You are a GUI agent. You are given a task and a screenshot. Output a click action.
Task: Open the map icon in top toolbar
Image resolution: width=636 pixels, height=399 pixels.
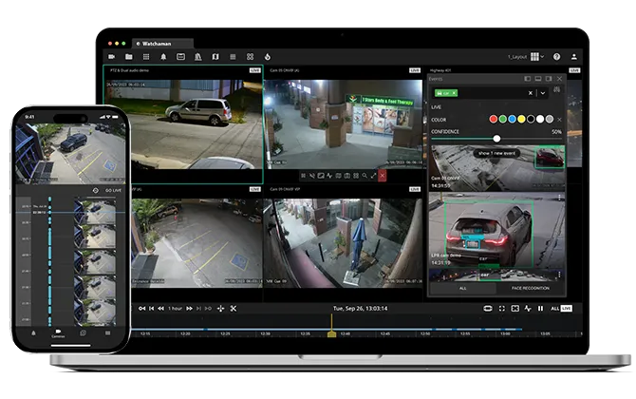tap(215, 57)
